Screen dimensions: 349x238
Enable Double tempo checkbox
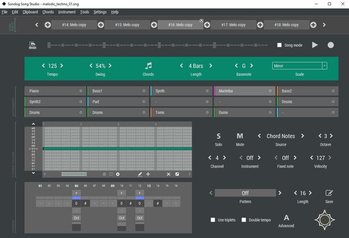244,220
